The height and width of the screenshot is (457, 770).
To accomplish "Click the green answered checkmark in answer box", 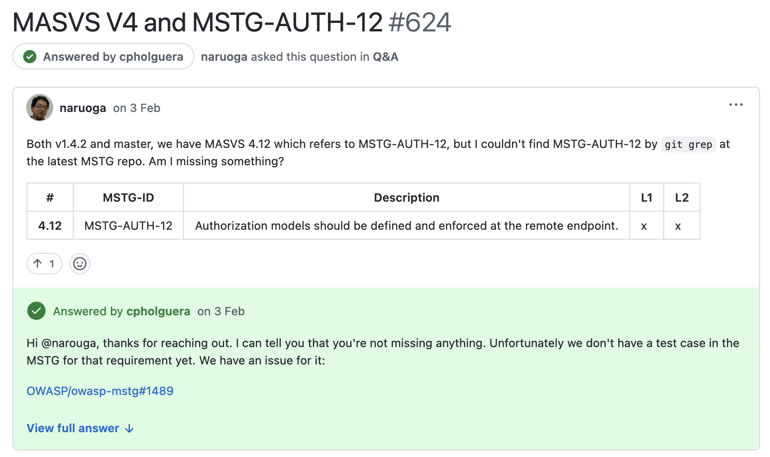I will (x=36, y=311).
